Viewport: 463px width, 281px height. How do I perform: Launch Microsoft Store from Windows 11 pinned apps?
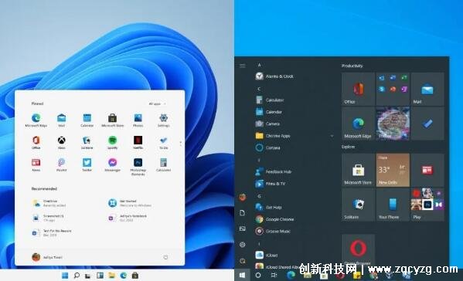tap(112, 120)
